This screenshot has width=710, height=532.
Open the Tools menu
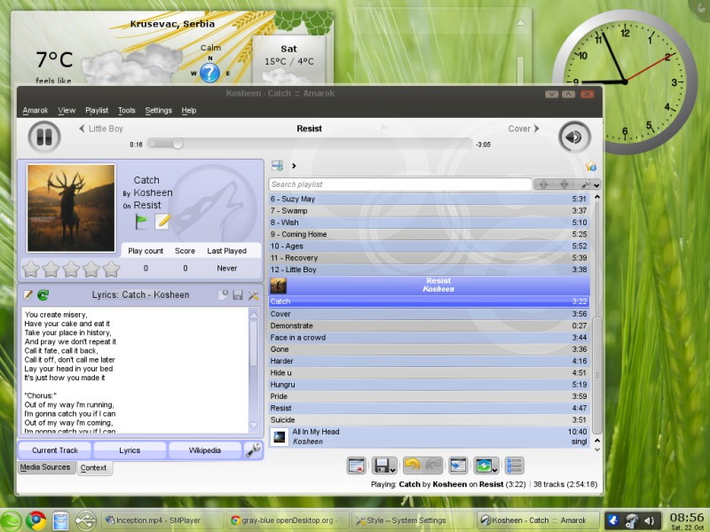pos(126,110)
